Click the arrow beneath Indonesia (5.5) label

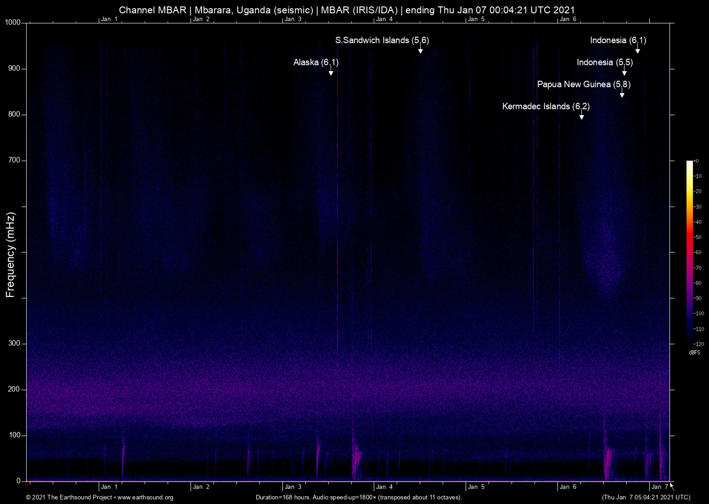click(624, 72)
